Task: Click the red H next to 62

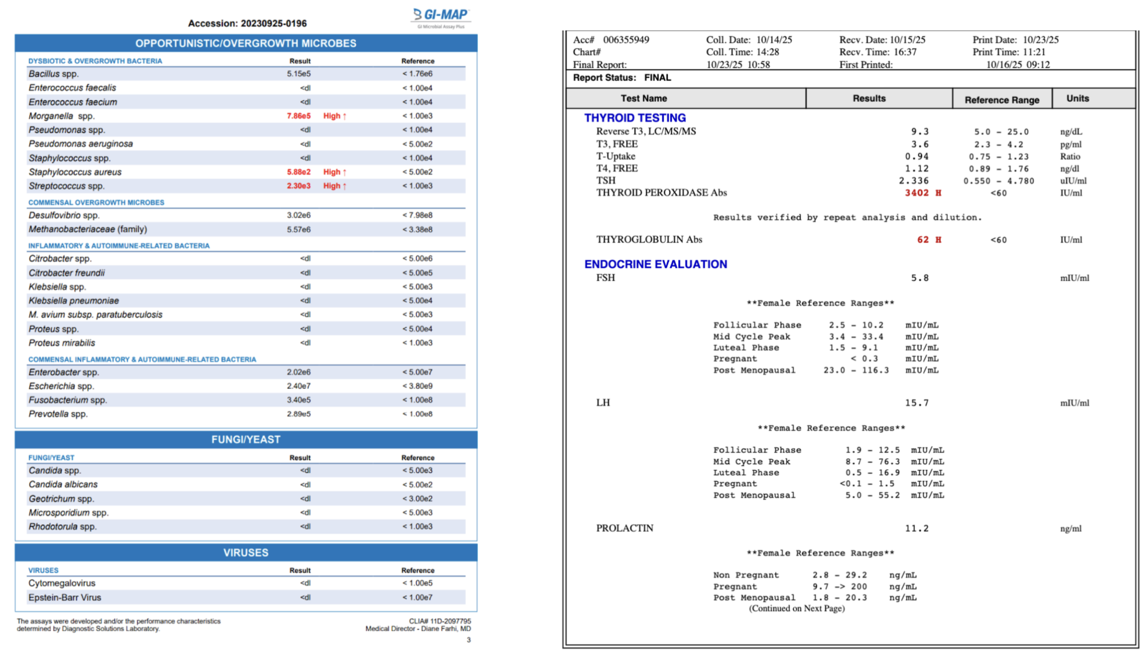Action: pos(938,240)
